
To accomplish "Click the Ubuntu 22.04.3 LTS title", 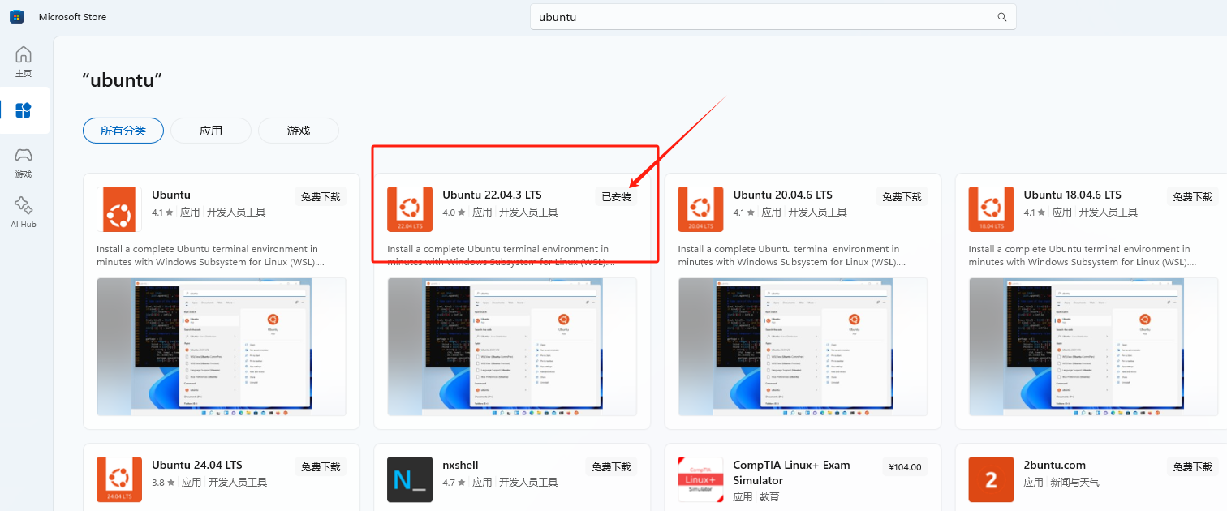I will [x=492, y=195].
